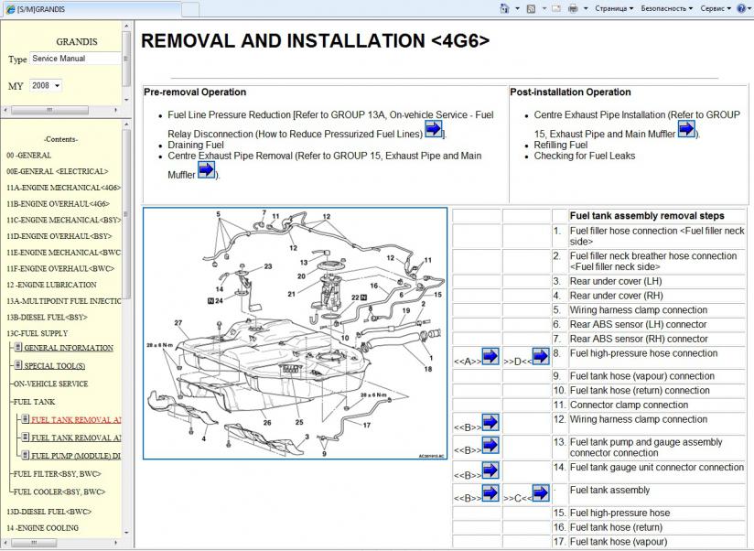Collapse the 13C-FUEL SUPPLY section
Image resolution: width=754 pixels, height=551 pixels.
(37, 333)
